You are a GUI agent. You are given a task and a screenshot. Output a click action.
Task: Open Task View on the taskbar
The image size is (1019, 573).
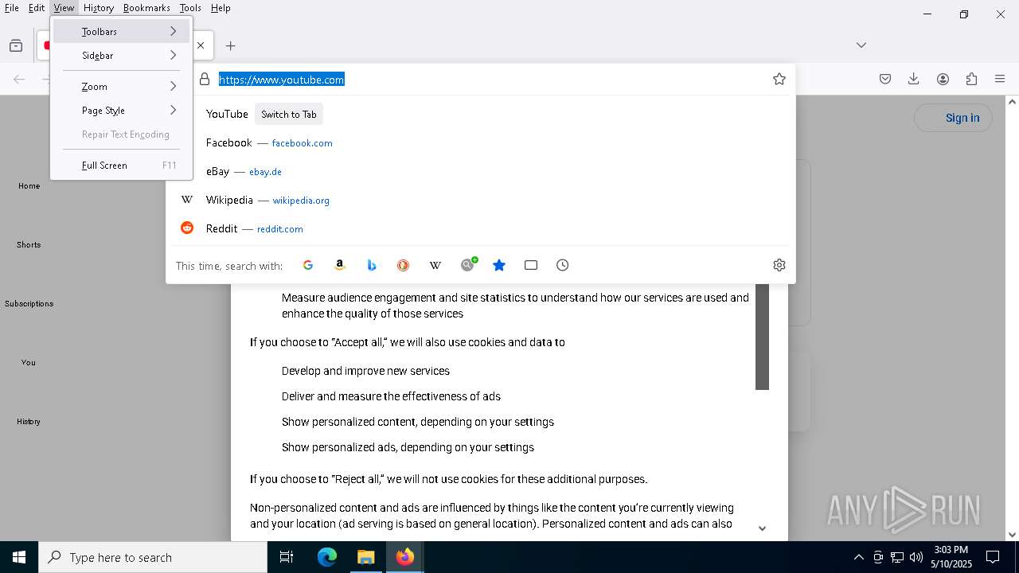[287, 557]
